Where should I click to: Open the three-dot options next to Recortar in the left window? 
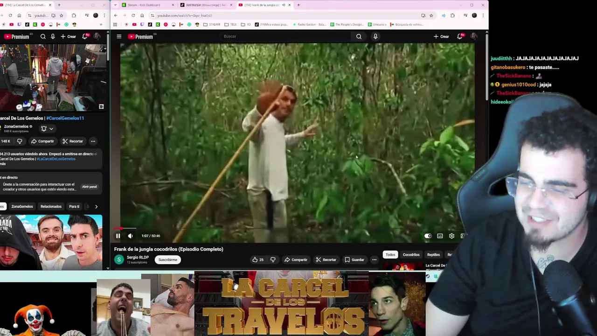pyautogui.click(x=93, y=141)
